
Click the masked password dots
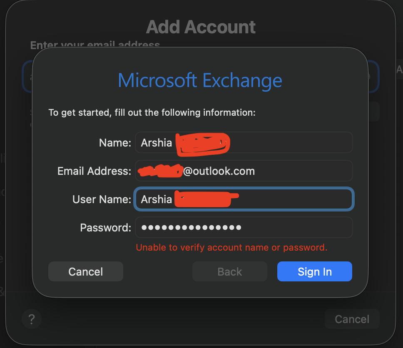[191, 227]
